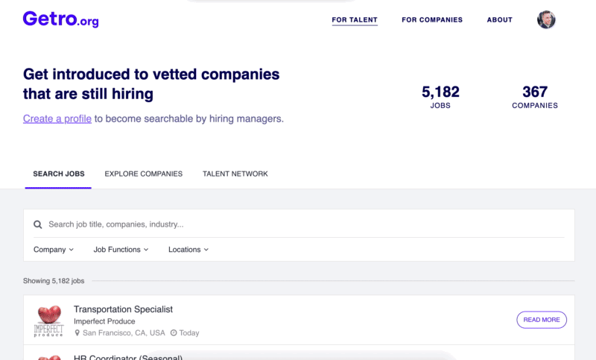Click the search magnifier icon
This screenshot has width=596, height=360.
[38, 224]
